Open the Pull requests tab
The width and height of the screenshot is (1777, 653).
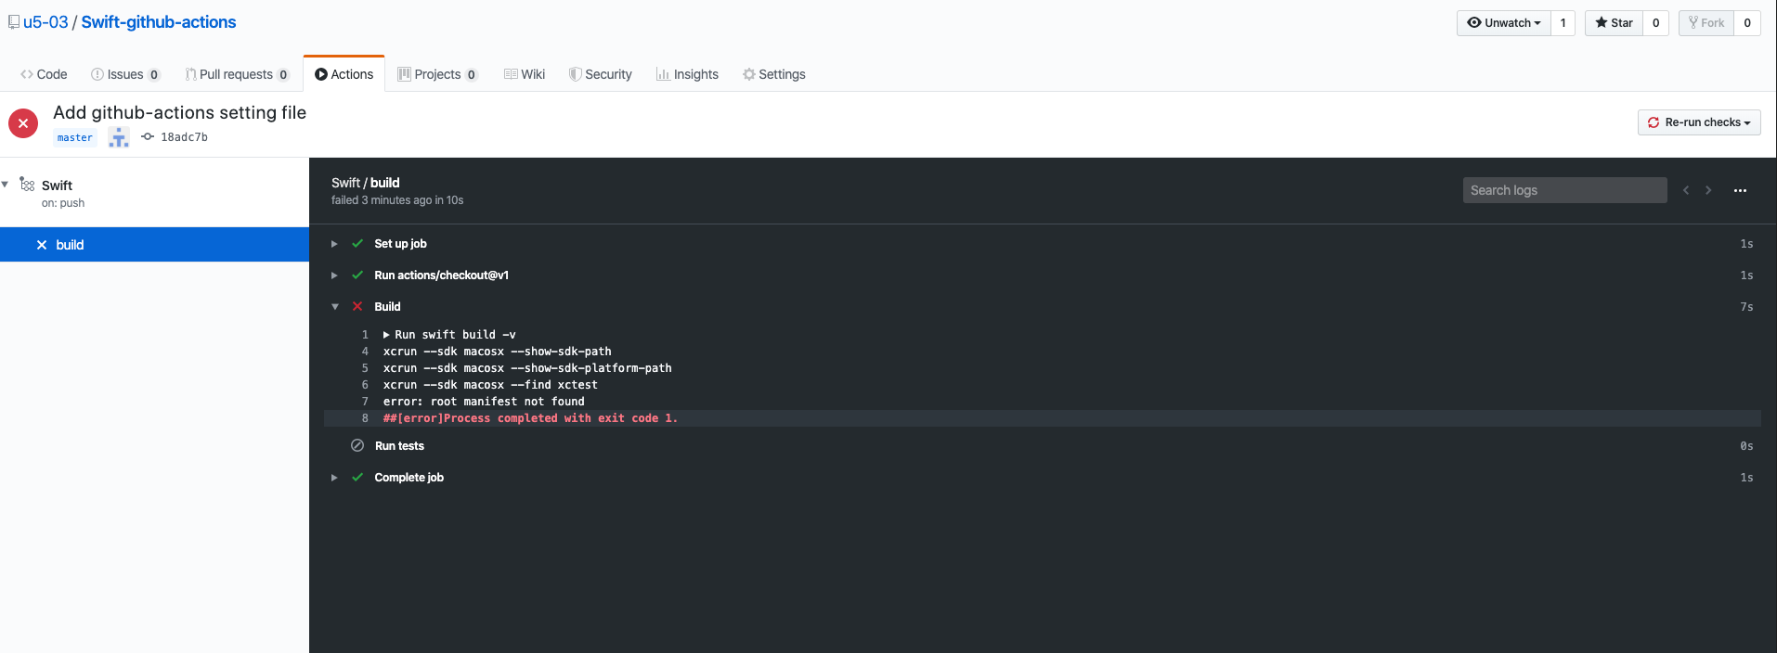[237, 74]
